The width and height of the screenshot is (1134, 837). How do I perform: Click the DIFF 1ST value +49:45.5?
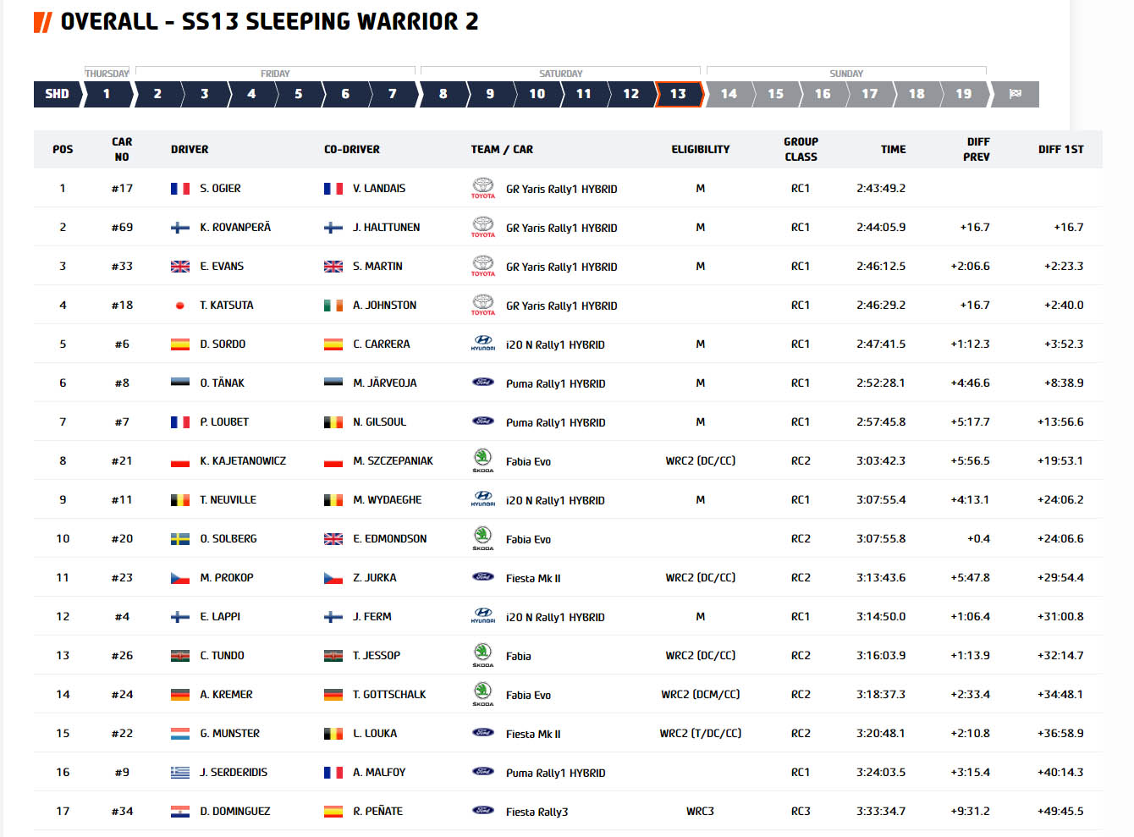coord(1060,812)
